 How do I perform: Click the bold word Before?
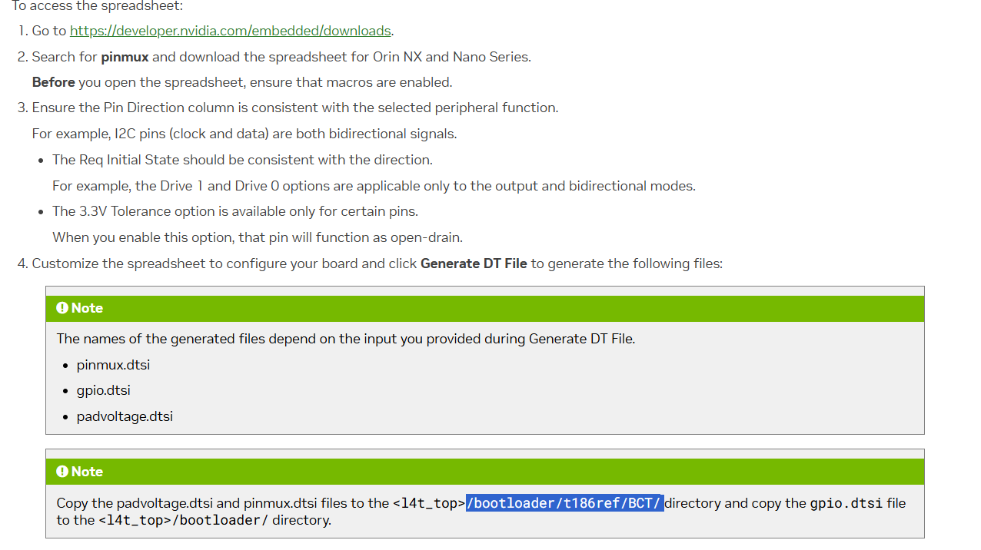[53, 82]
